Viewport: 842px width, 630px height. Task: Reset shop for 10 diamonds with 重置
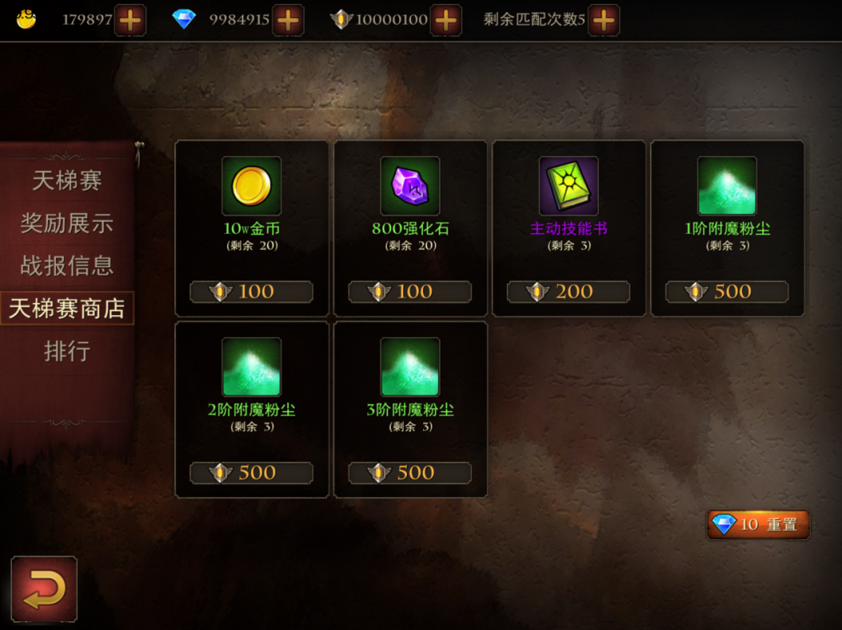(758, 524)
